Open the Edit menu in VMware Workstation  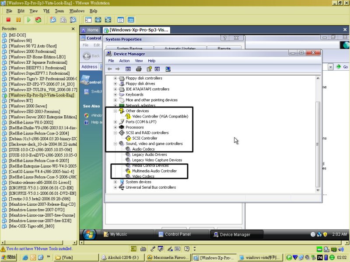[21, 11]
